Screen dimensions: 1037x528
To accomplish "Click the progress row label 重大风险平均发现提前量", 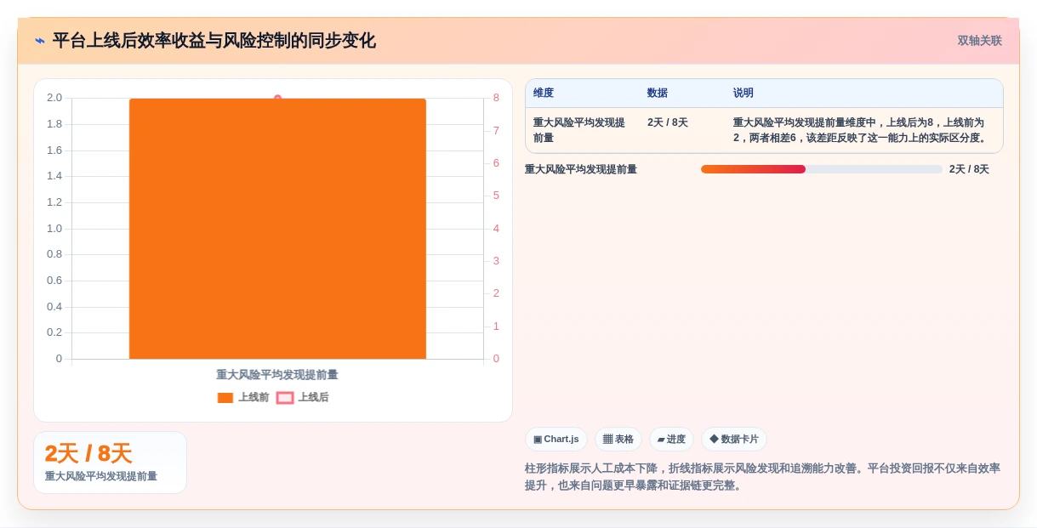I will coord(581,169).
